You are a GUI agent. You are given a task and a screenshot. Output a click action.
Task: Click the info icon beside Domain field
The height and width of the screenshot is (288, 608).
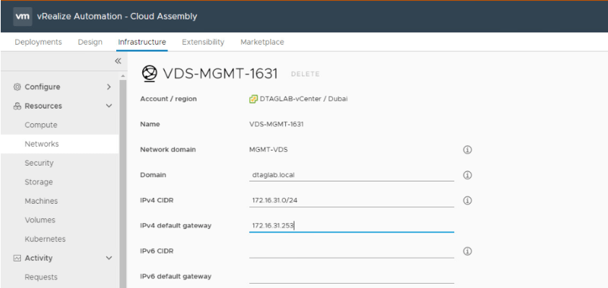coord(467,175)
